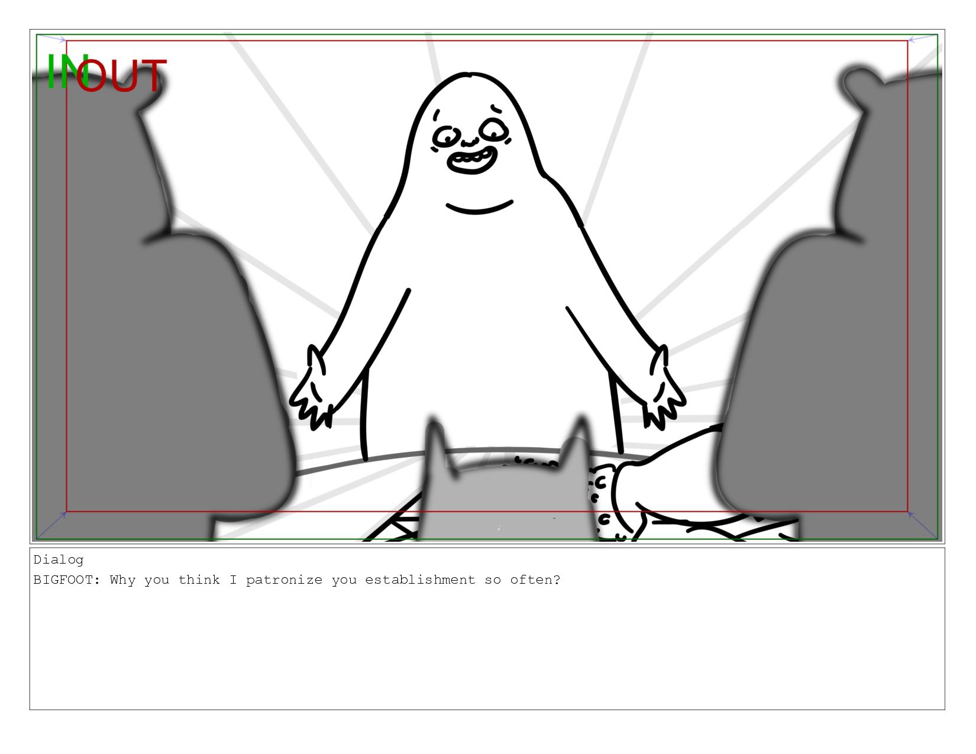Click the BIGFOOT dialog line text

pos(296,580)
